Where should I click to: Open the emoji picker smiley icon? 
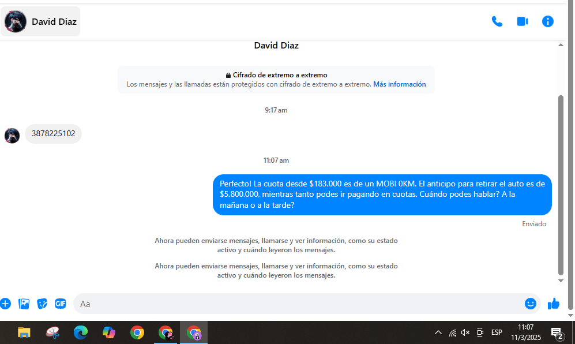pyautogui.click(x=530, y=304)
